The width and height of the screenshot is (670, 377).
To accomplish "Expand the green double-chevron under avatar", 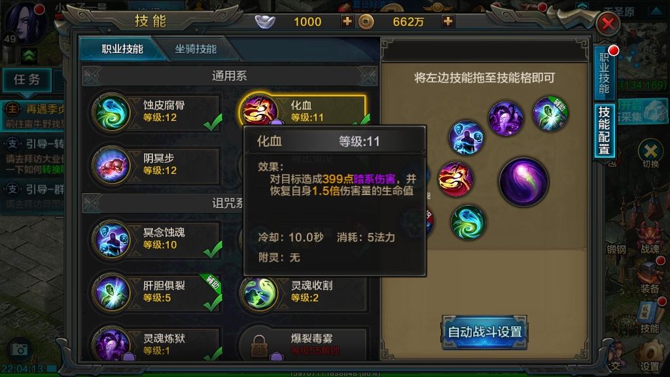I will pos(29,56).
